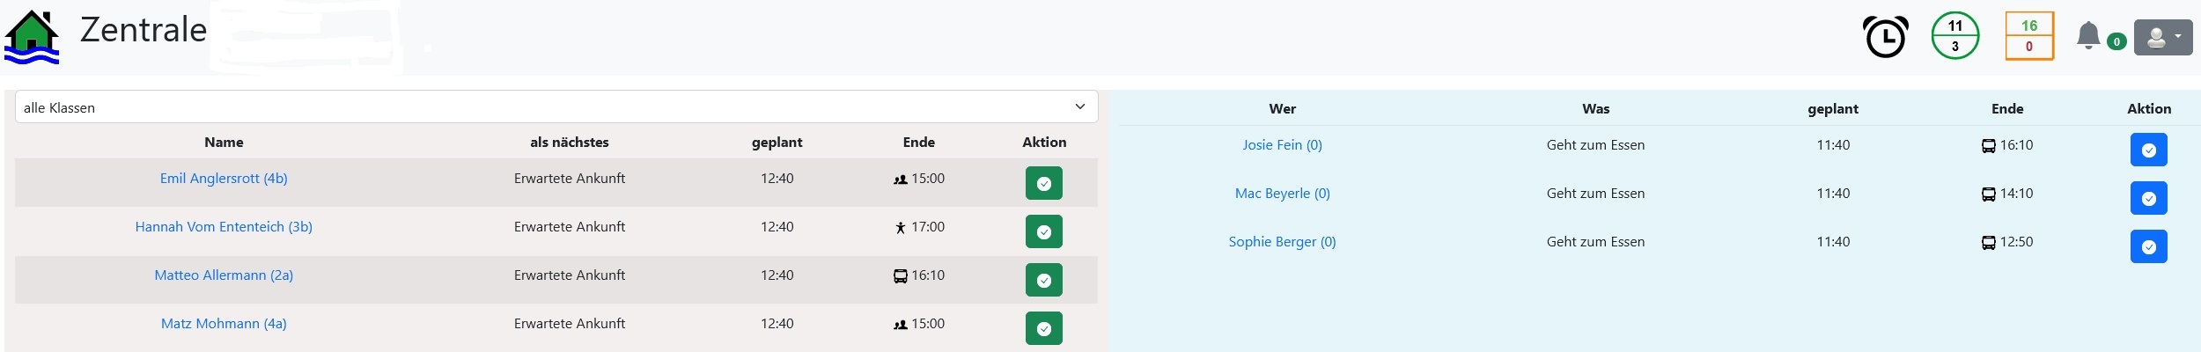Click the orange square counter 16/0
This screenshot has width=2201, height=352.
2028,36
